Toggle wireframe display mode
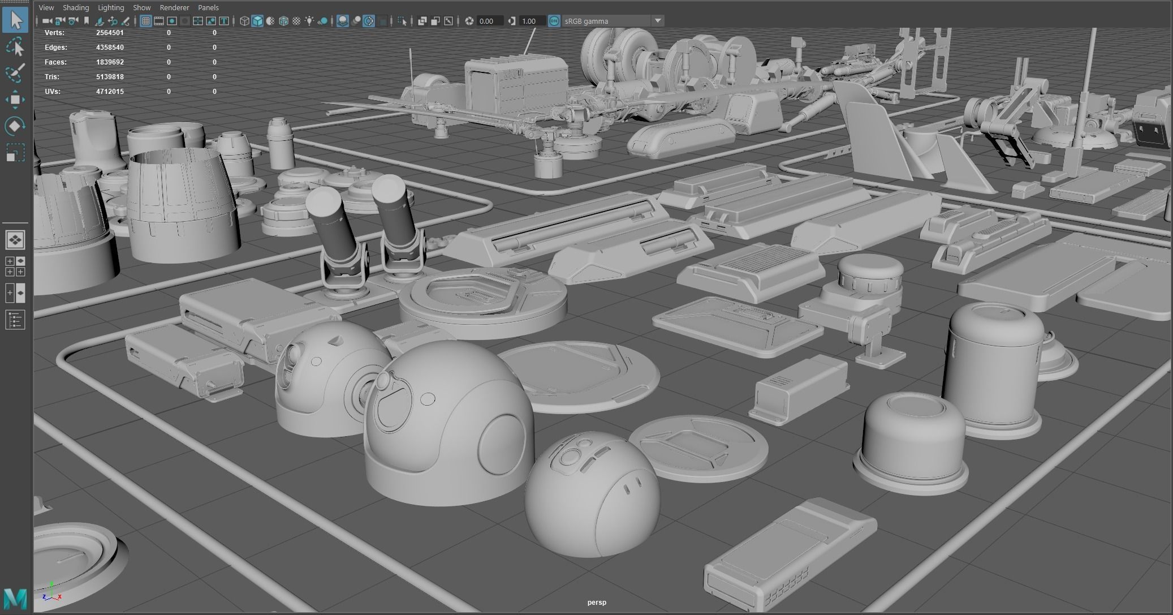This screenshot has height=615, width=1173. click(x=244, y=21)
